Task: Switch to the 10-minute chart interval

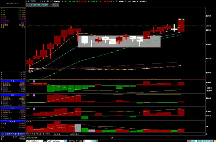Action: point(35,5)
